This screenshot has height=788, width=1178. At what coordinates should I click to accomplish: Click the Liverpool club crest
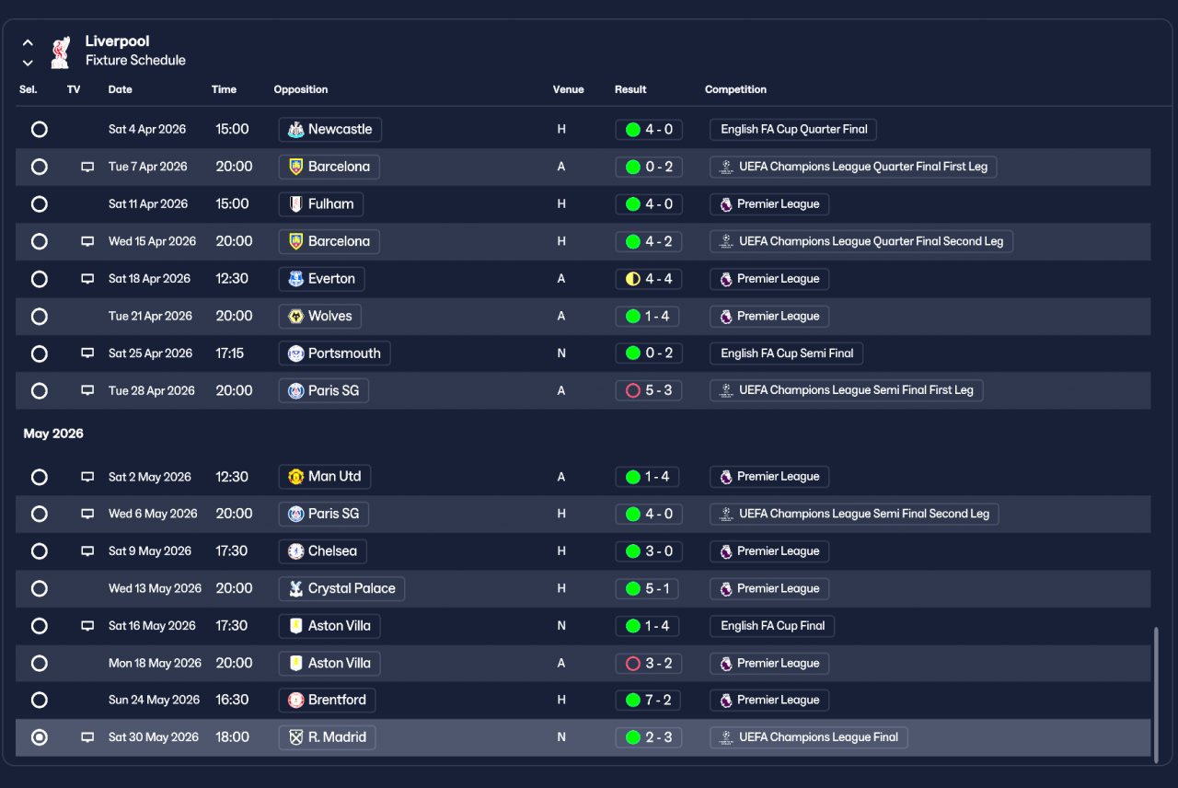tap(61, 52)
